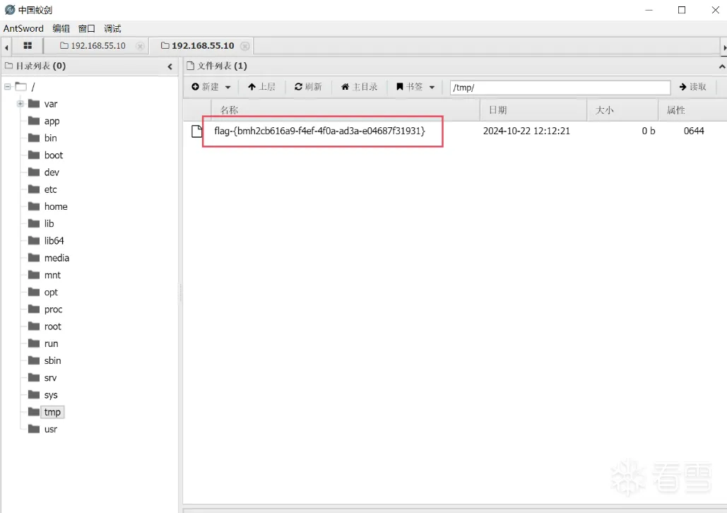Viewport: 727px width, 513px height.
Task: Select the bin folder icon
Action: (x=34, y=138)
